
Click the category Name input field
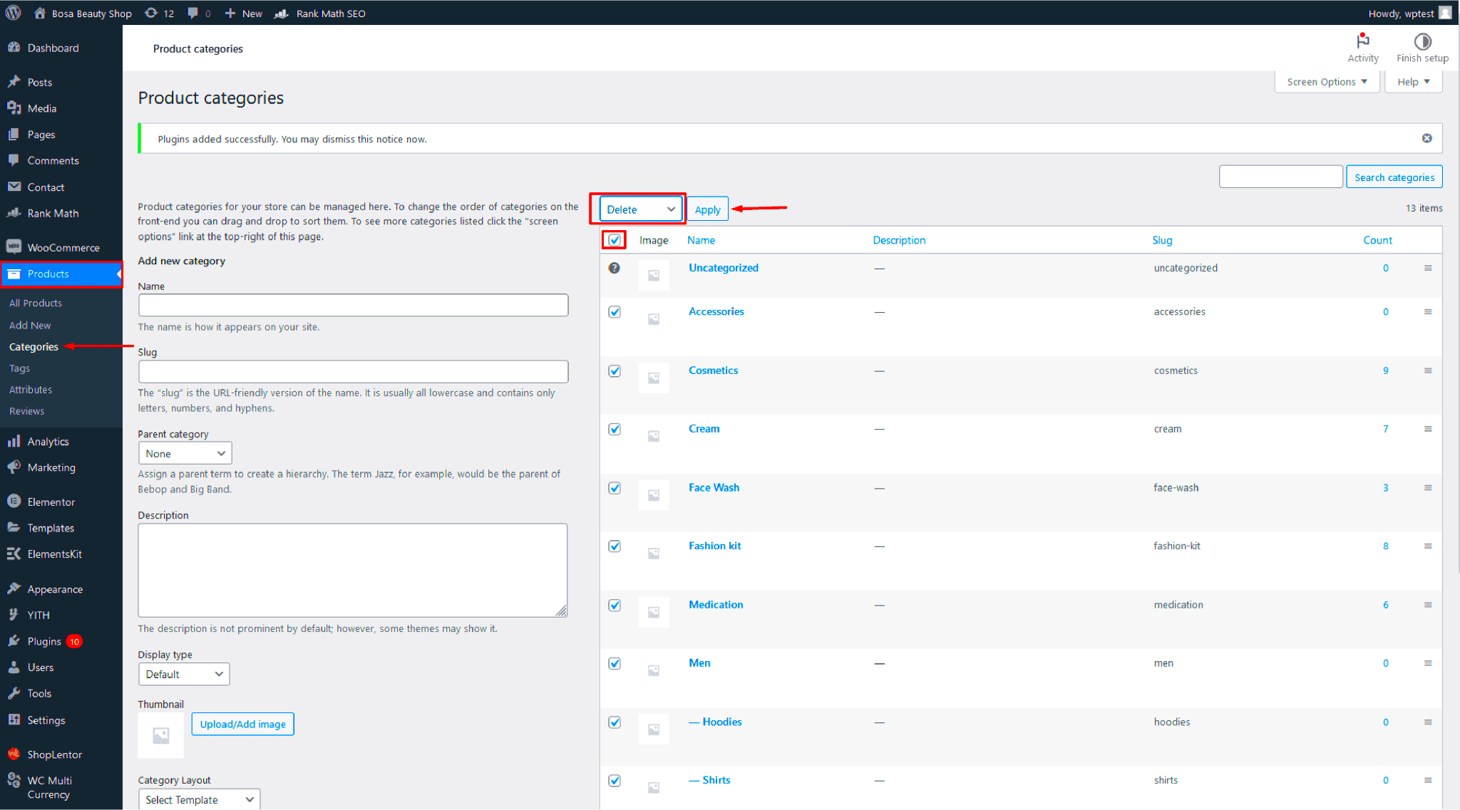pos(353,305)
